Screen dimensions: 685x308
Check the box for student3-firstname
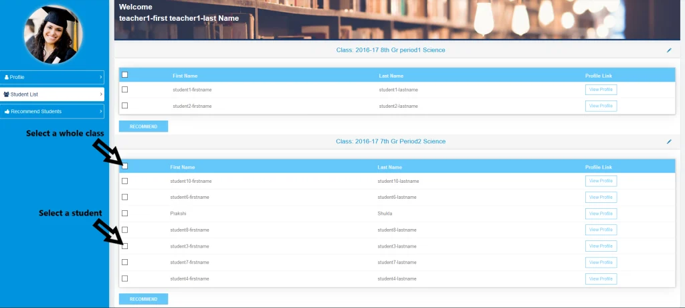click(125, 246)
